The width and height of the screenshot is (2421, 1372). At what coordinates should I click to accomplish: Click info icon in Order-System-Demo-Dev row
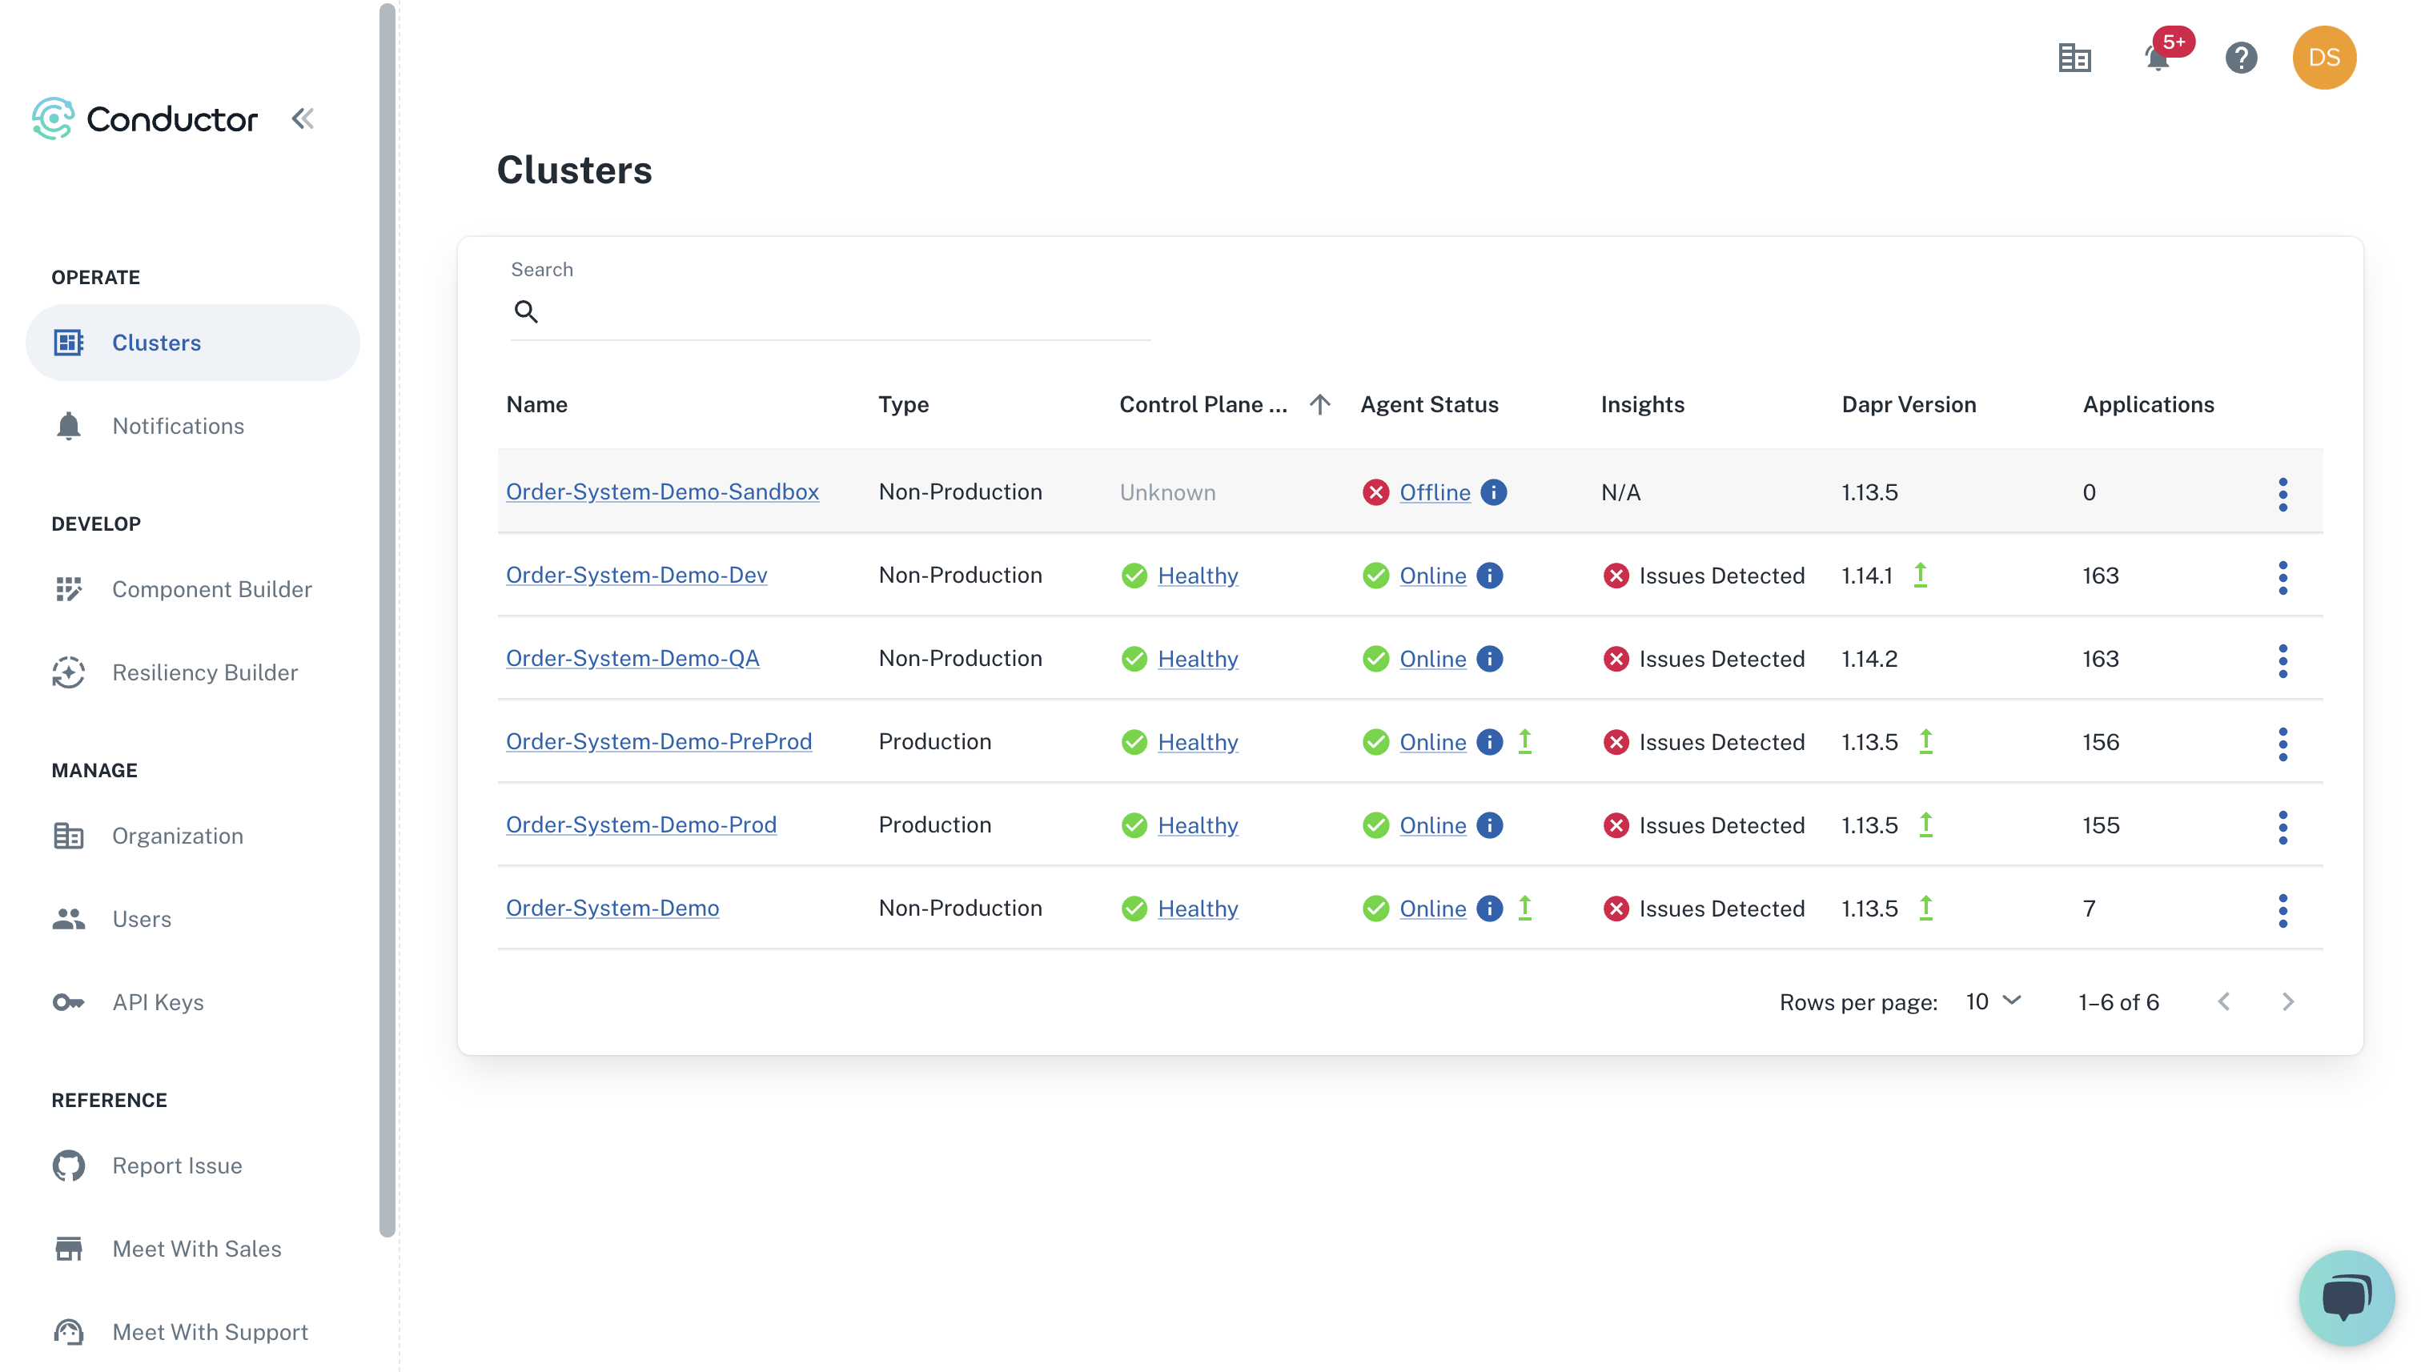pyautogui.click(x=1490, y=576)
